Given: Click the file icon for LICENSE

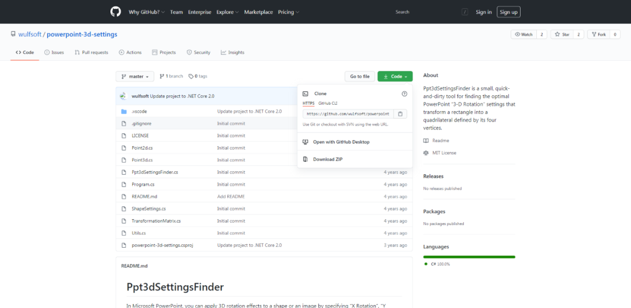Looking at the screenshot, I should [x=124, y=136].
